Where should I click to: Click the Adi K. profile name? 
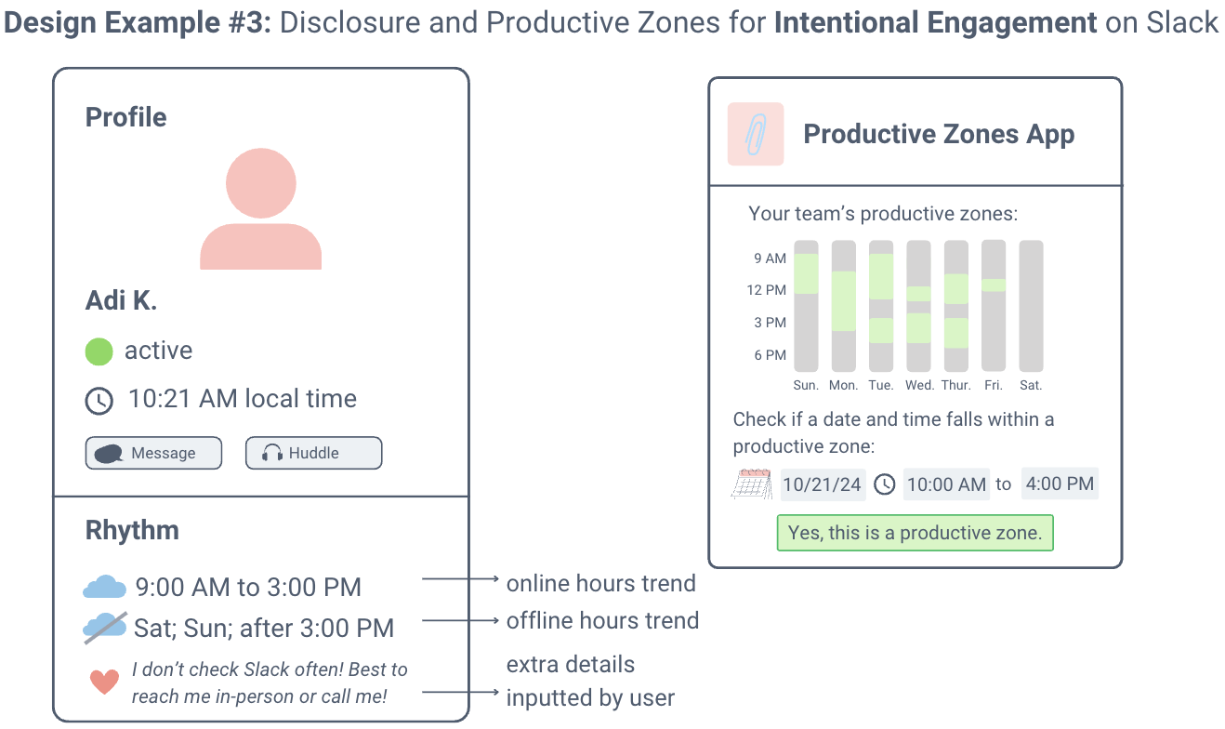pos(122,300)
